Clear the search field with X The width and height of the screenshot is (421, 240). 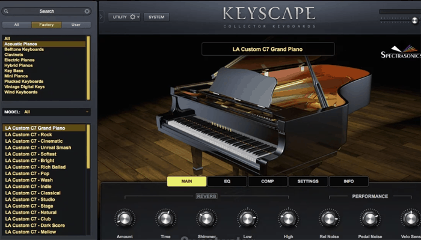coord(87,11)
